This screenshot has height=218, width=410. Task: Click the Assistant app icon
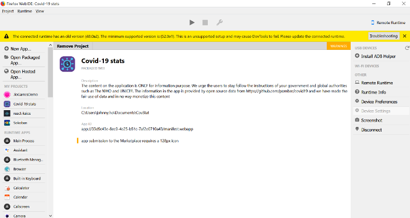pos(7,150)
